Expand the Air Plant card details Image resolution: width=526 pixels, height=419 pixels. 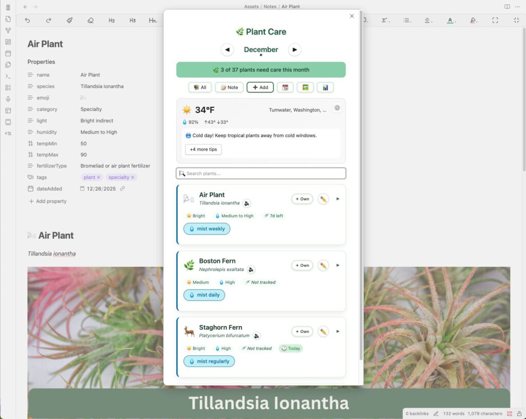[338, 199]
